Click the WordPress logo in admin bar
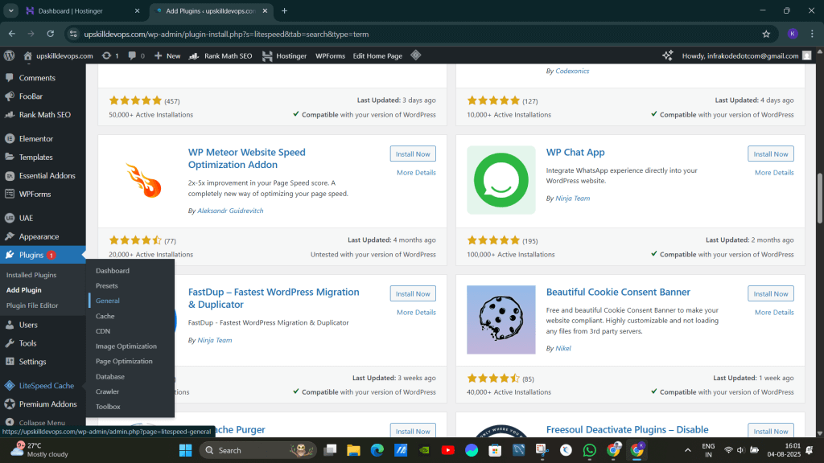This screenshot has width=824, height=463. point(9,55)
